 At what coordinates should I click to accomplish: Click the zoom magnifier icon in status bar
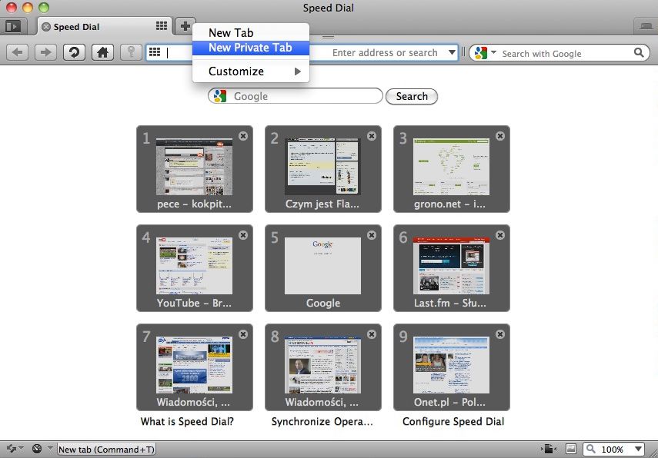(590, 449)
